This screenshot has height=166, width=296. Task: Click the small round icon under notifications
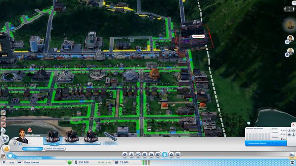(3, 130)
